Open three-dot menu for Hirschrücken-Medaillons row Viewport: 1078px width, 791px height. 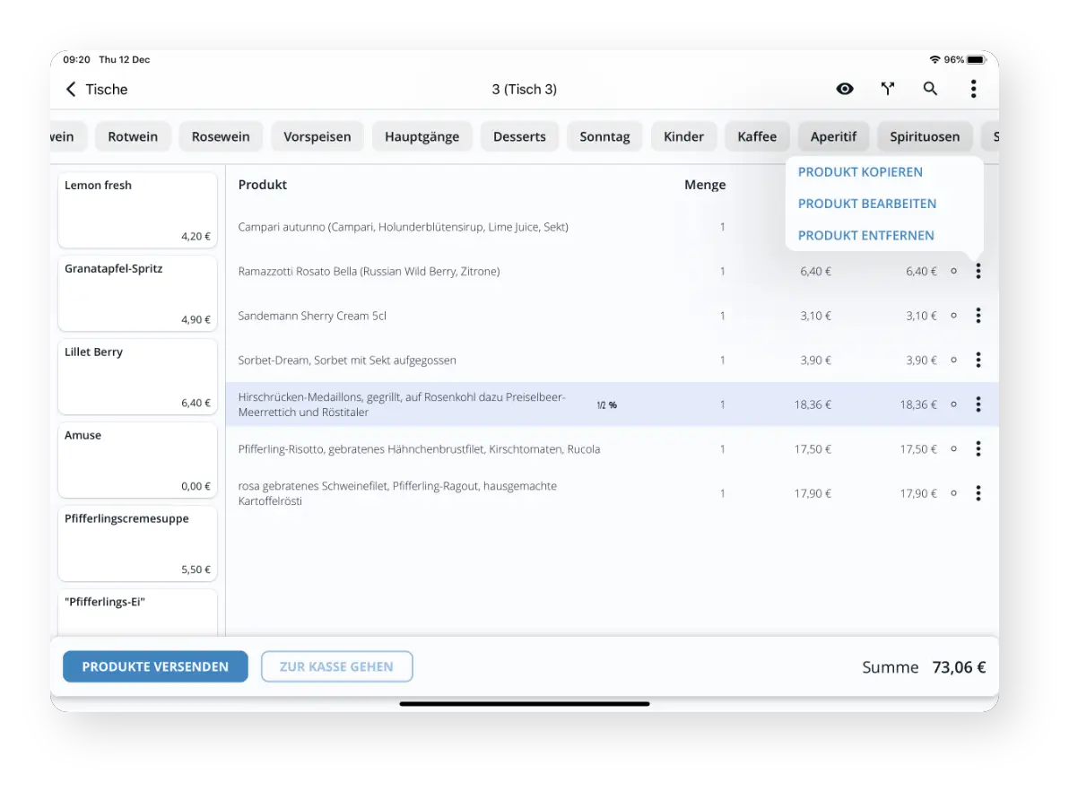click(x=978, y=404)
